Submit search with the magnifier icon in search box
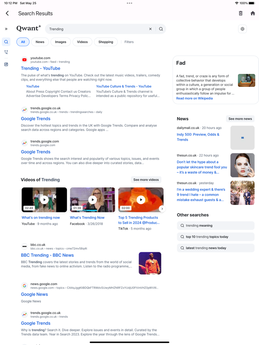Screen dimensions: 259x345 point(161,29)
